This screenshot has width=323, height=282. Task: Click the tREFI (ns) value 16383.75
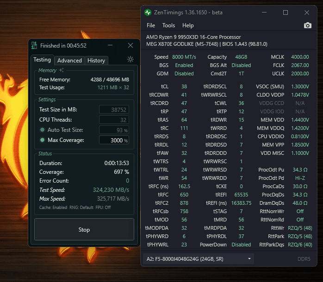(241, 203)
